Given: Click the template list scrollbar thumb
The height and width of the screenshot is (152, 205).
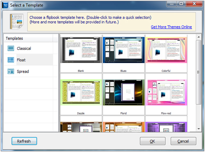Looking at the screenshot, I should pyautogui.click(x=199, y=72).
